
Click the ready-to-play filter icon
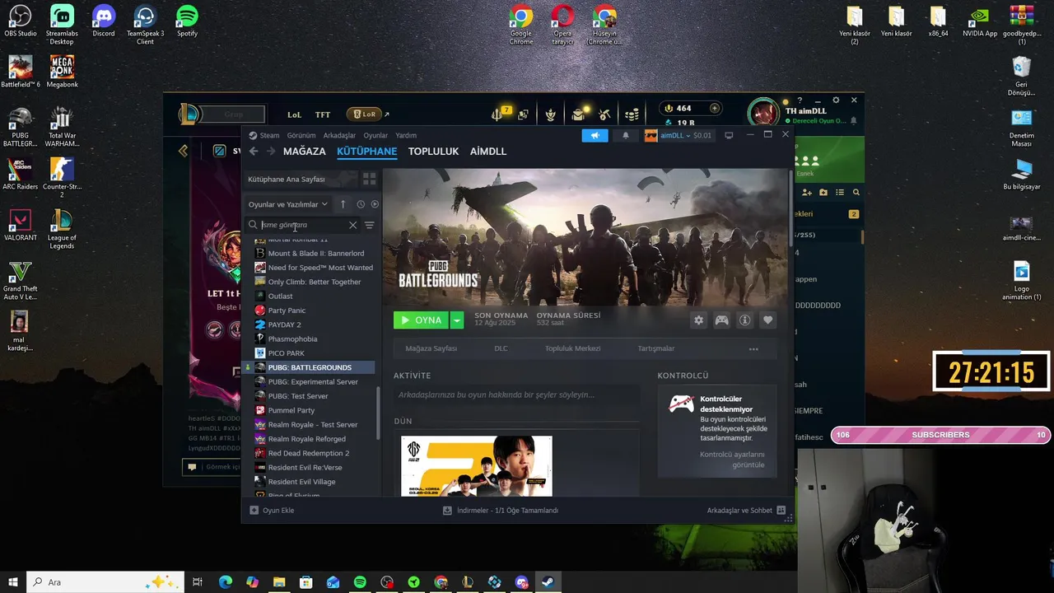[x=375, y=204]
